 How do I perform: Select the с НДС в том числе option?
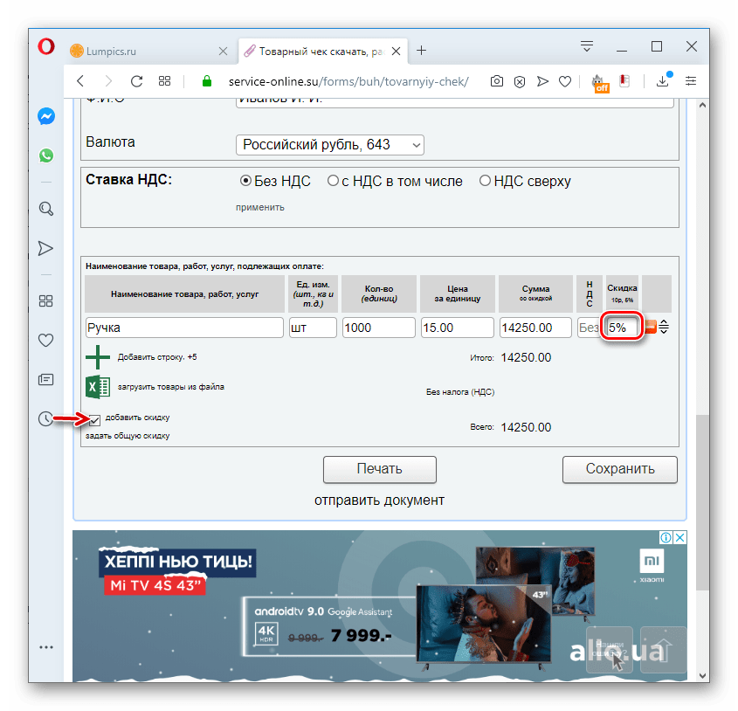(x=333, y=181)
